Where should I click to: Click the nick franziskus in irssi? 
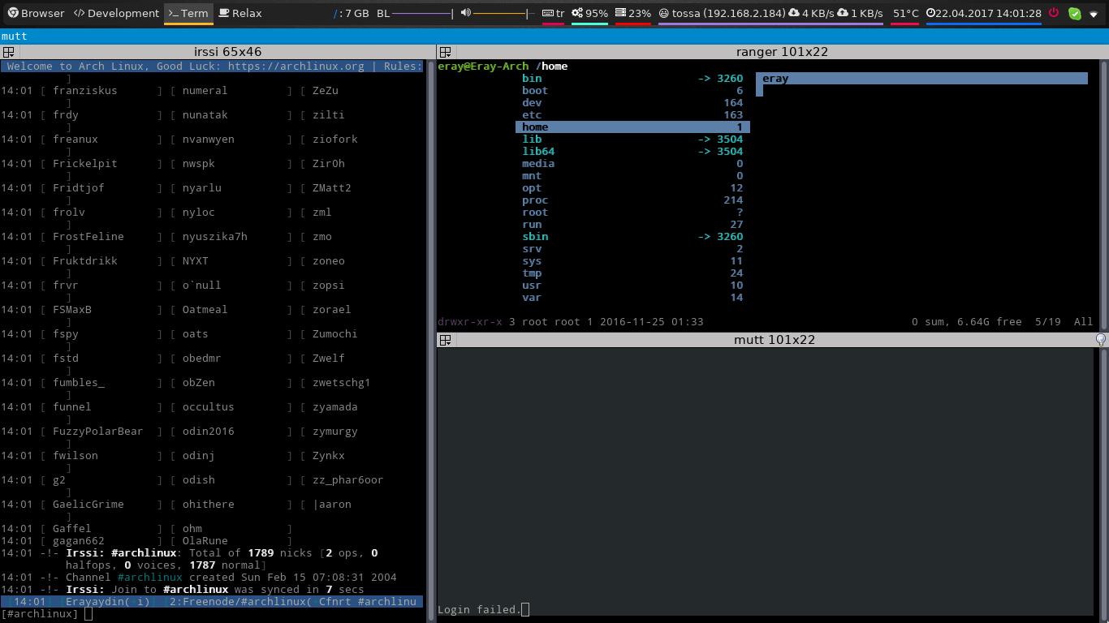click(x=85, y=91)
